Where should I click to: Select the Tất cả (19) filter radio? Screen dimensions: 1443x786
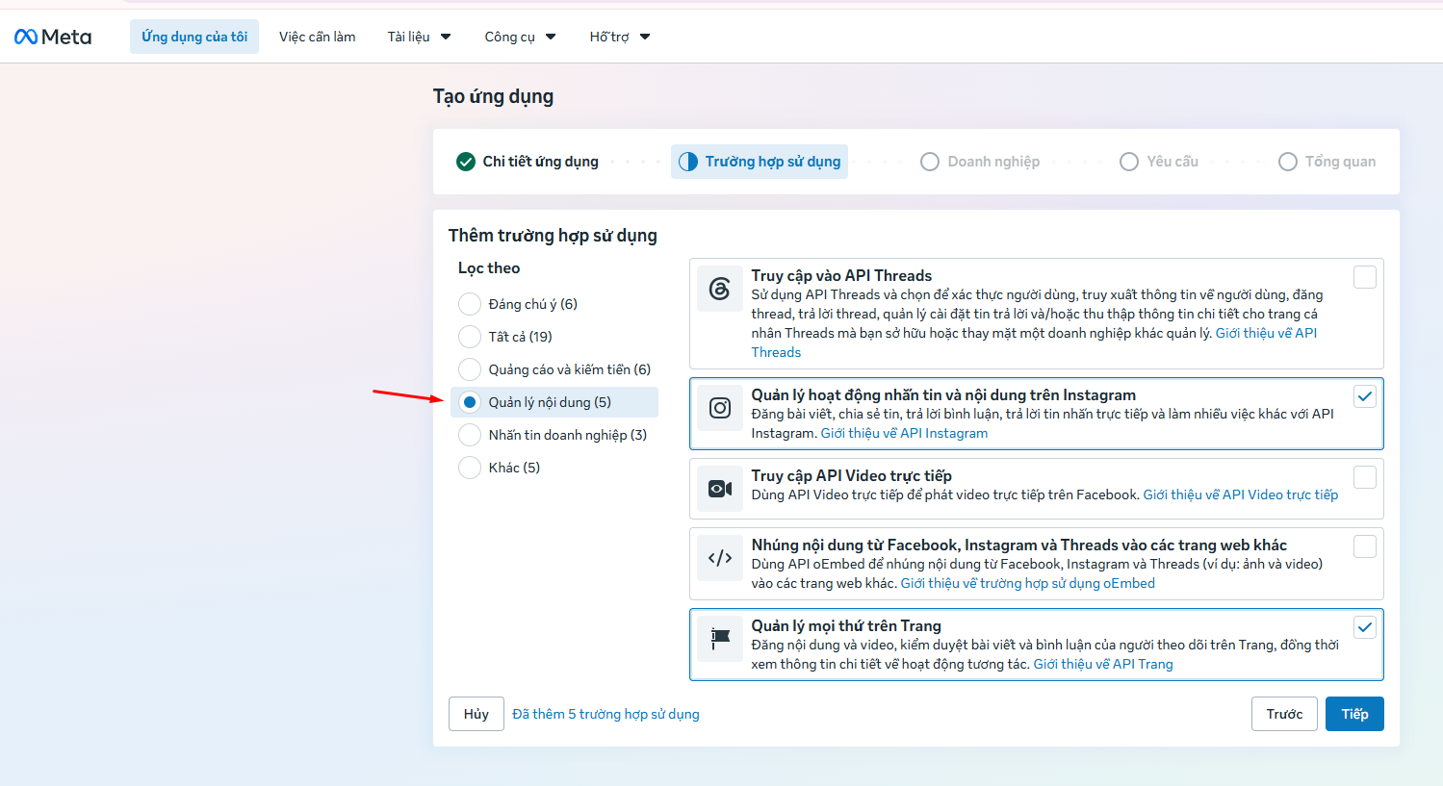tap(470, 337)
